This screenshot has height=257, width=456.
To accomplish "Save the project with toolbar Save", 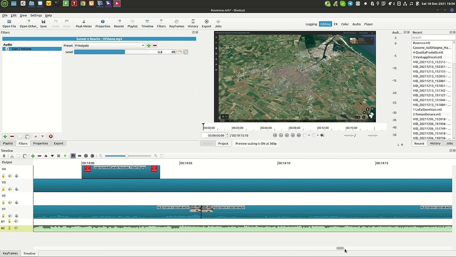I will tap(43, 24).
